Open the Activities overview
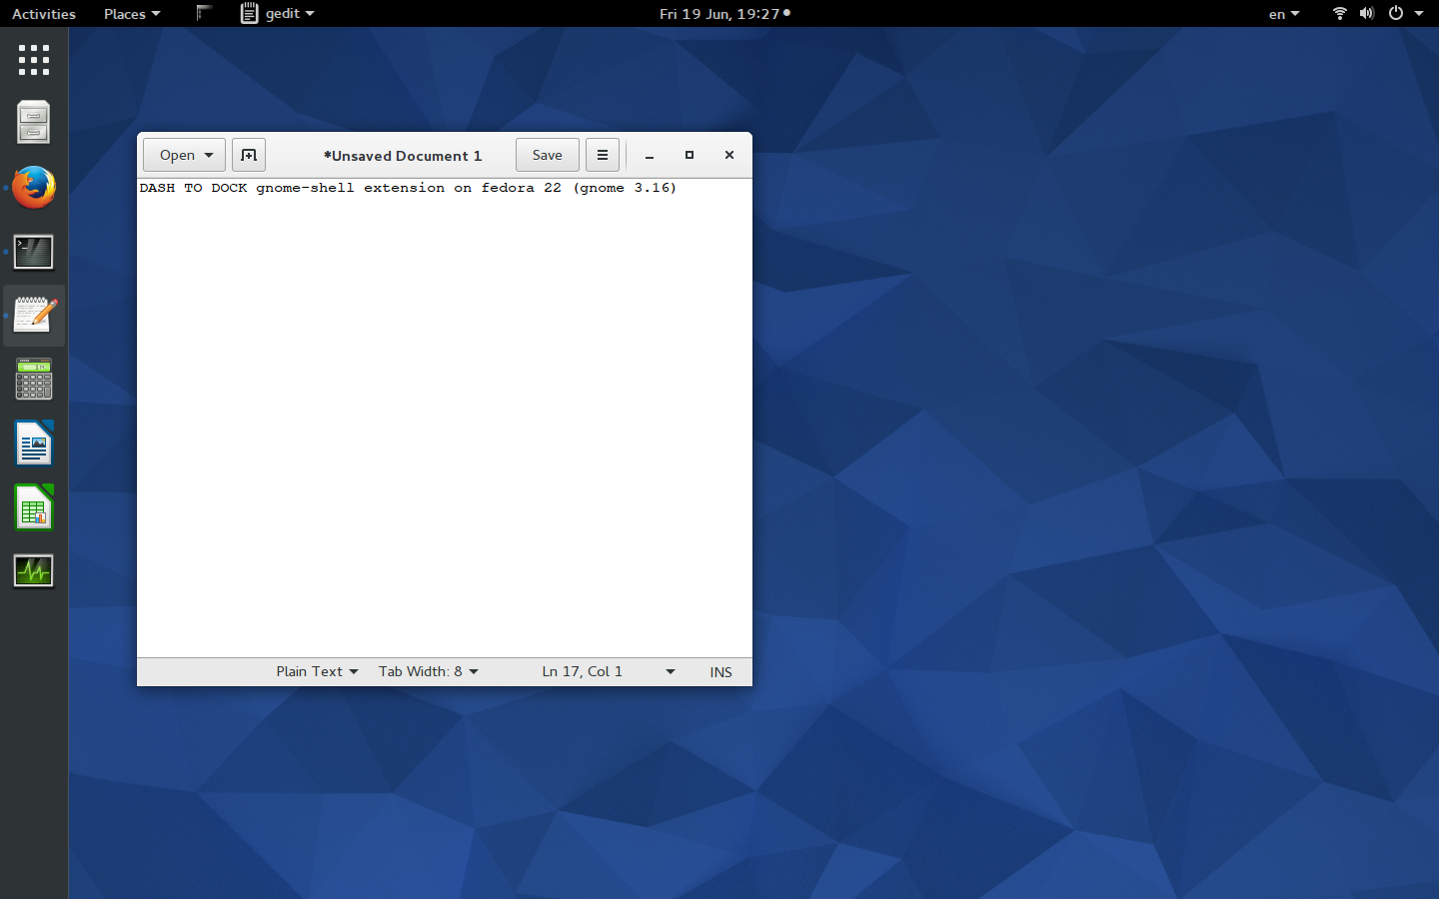1439x899 pixels. [x=44, y=14]
